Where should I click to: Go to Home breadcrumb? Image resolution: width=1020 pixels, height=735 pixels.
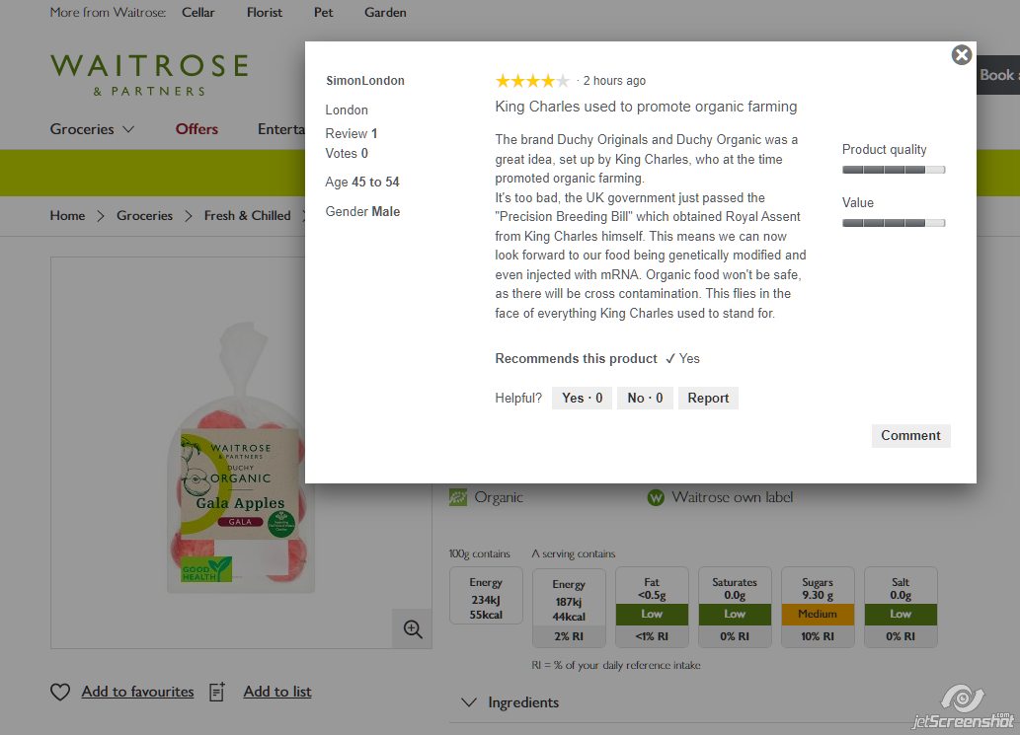[68, 216]
